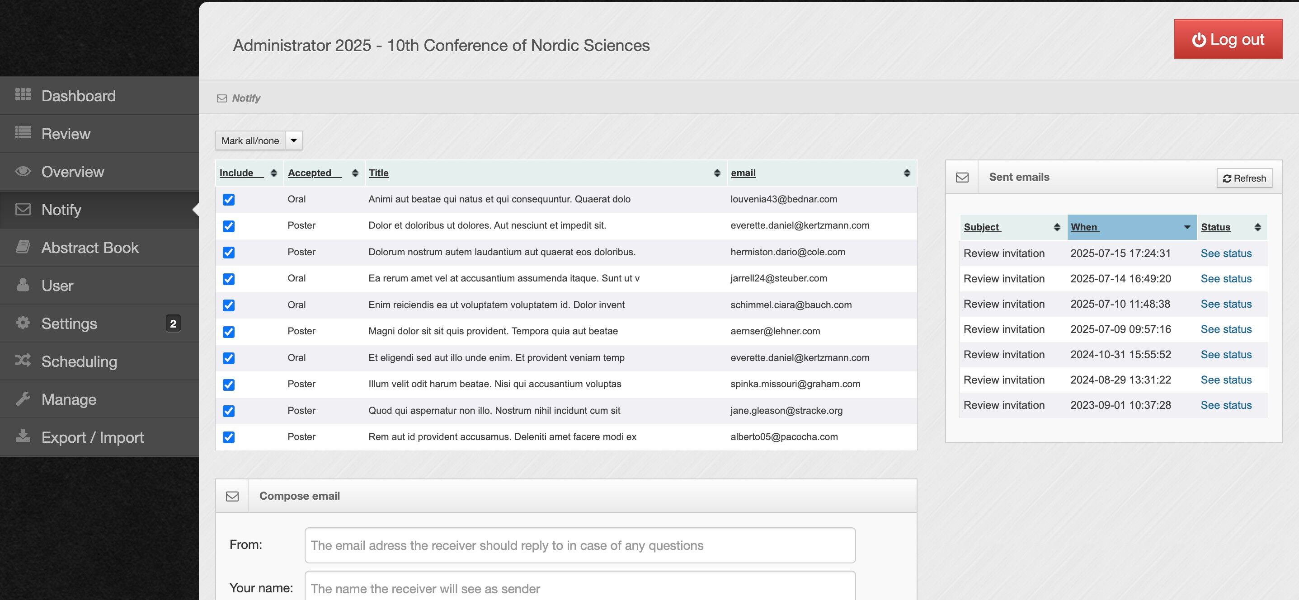Click the Export / Import download icon
1299x600 pixels.
[x=23, y=436]
